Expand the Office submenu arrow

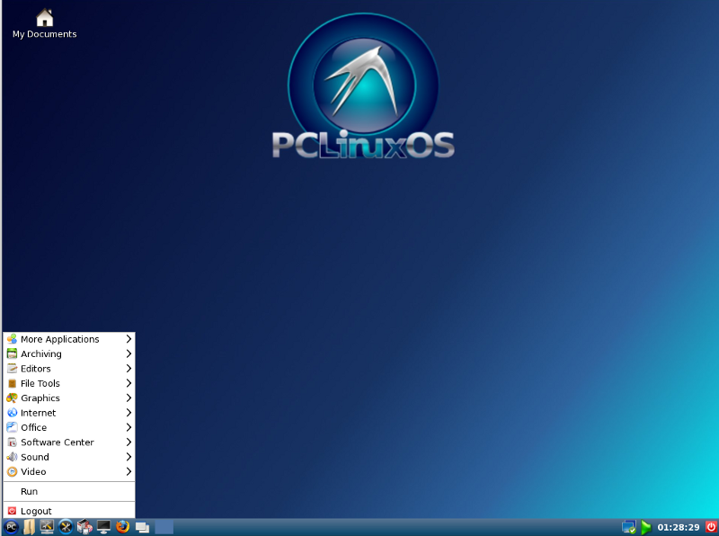(x=129, y=427)
